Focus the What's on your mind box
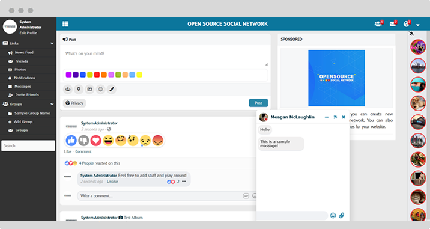This screenshot has width=430, height=229. tap(165, 56)
